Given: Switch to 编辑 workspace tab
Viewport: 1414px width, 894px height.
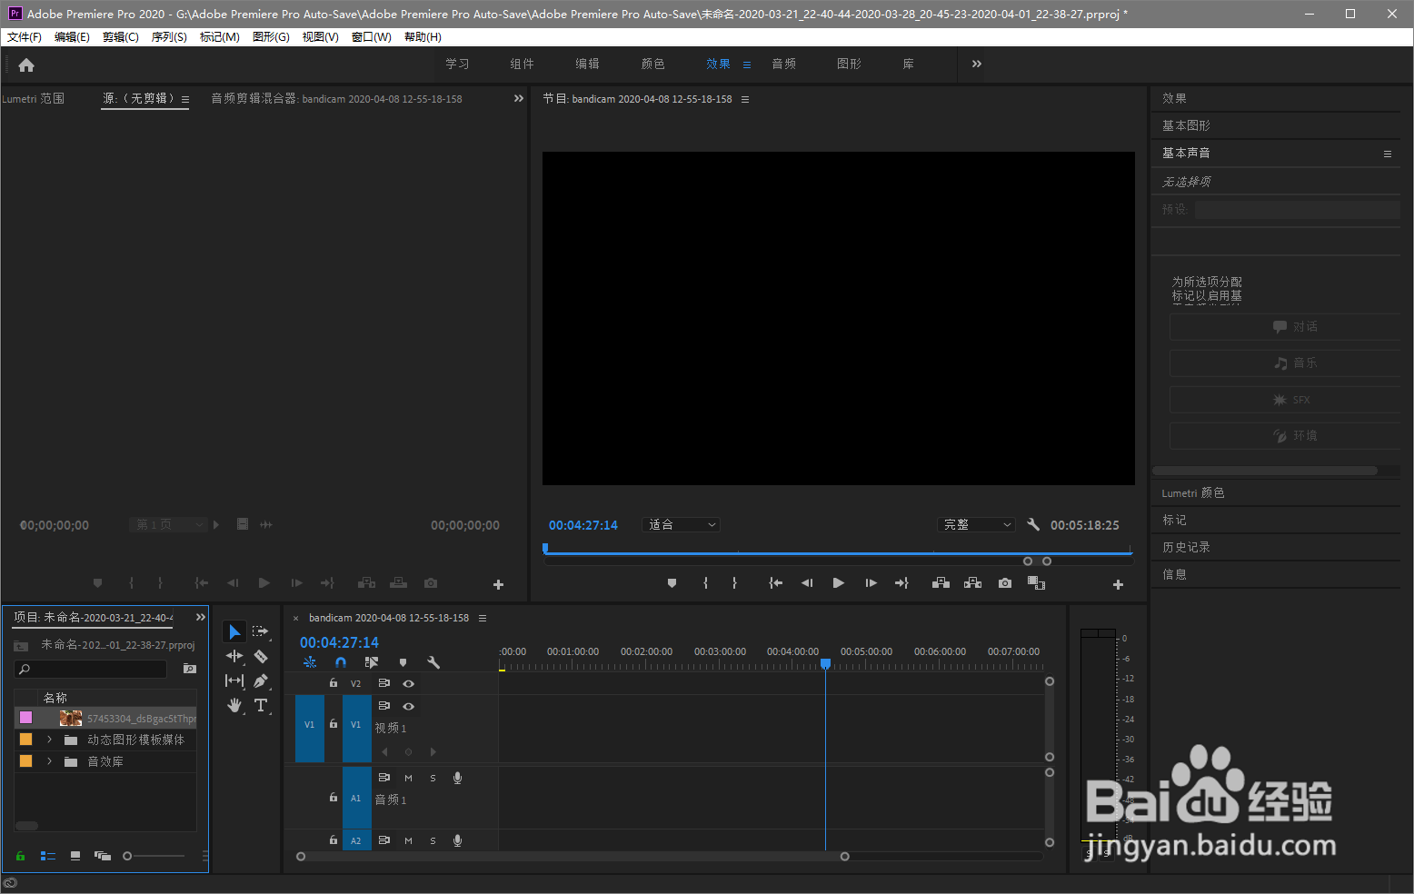Looking at the screenshot, I should tap(587, 64).
